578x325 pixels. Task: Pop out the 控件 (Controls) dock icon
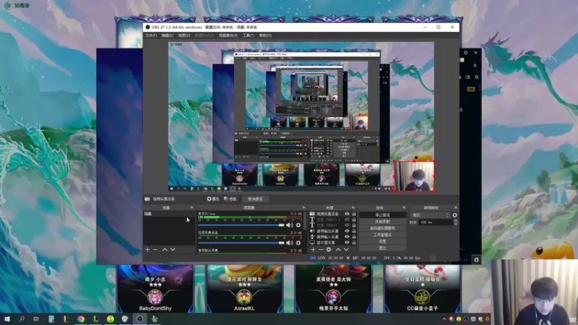404,208
